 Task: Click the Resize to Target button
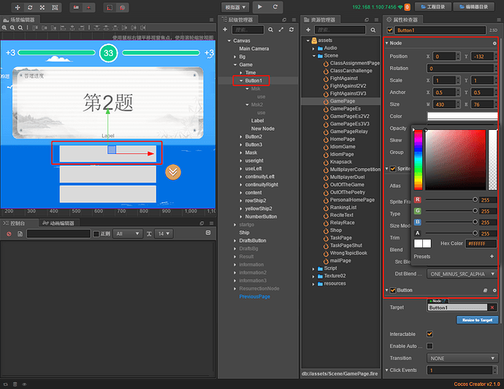(478, 320)
